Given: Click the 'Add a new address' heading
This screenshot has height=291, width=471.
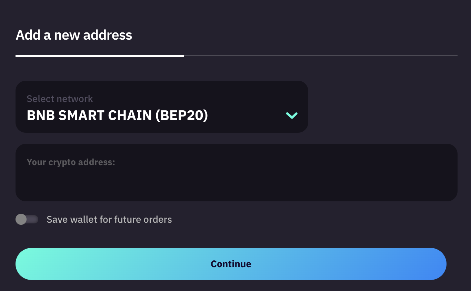Looking at the screenshot, I should [74, 35].
